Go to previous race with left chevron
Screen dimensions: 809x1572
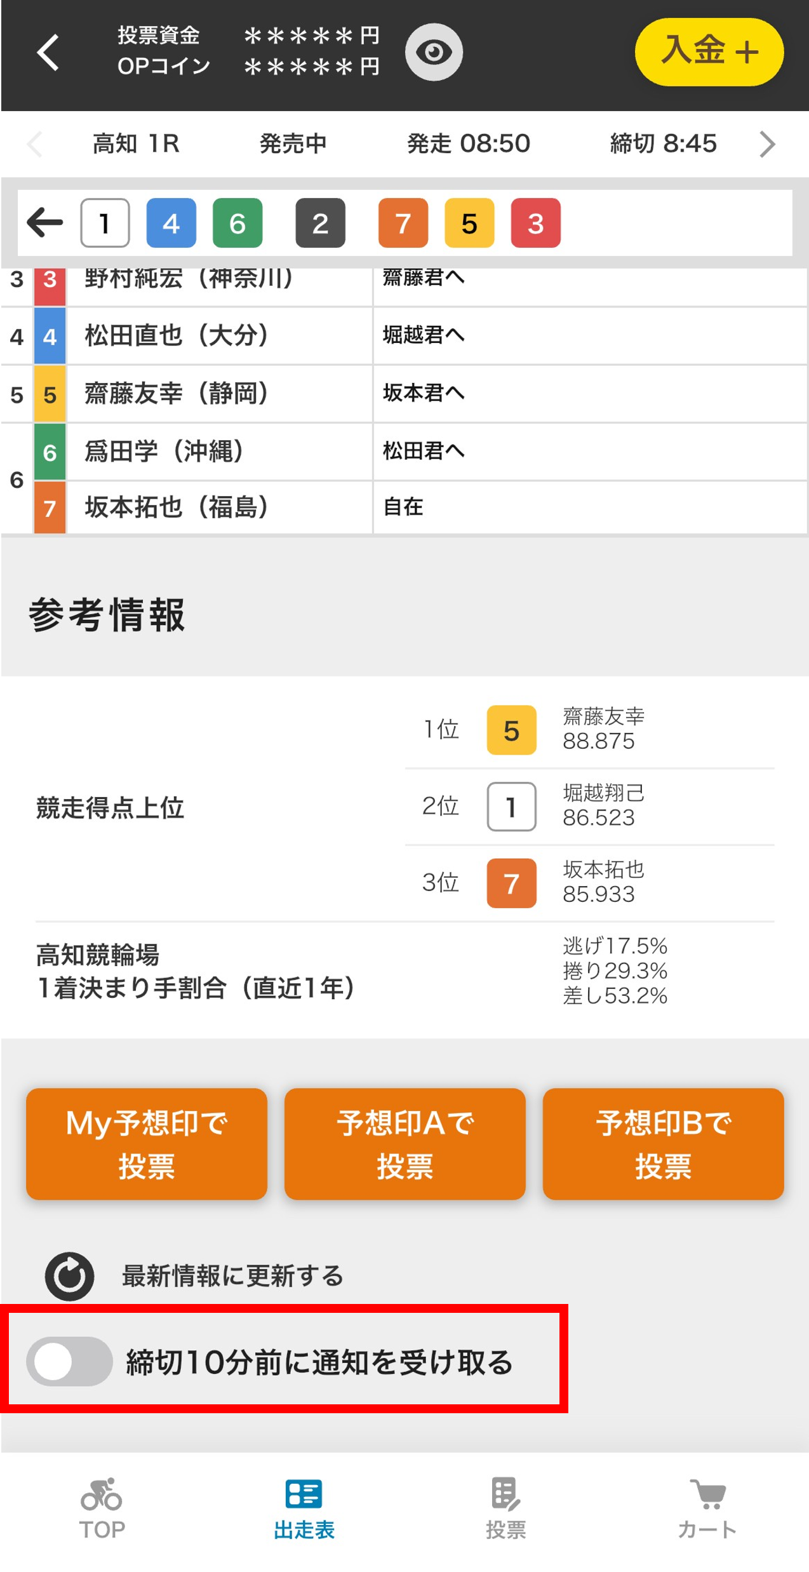[35, 144]
